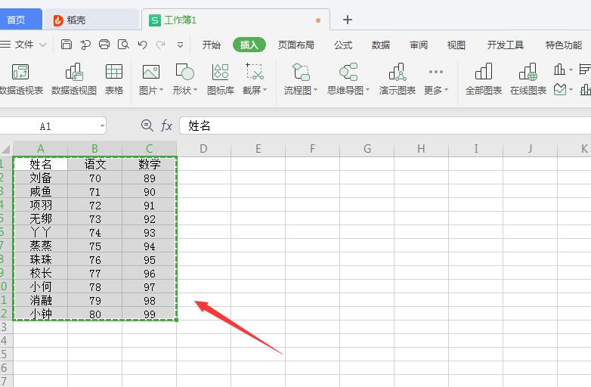Viewport: 591px width, 387px height.
Task: Click the Undo arrow icon
Action: pyautogui.click(x=143, y=45)
